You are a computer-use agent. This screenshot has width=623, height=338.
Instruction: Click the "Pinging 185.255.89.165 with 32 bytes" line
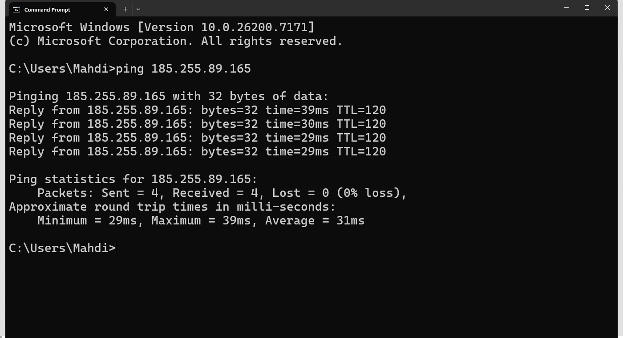tap(168, 96)
